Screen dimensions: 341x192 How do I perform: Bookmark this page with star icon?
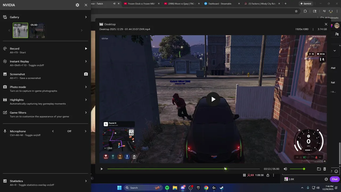(296, 11)
